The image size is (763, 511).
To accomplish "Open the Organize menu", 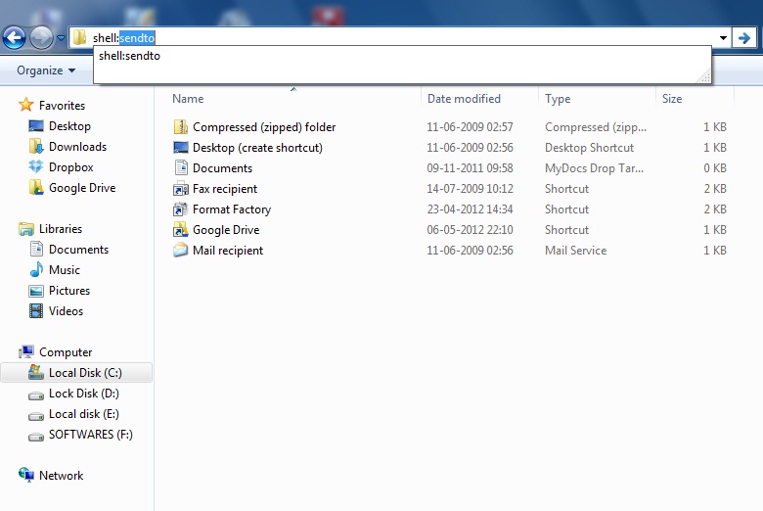I will (x=46, y=70).
